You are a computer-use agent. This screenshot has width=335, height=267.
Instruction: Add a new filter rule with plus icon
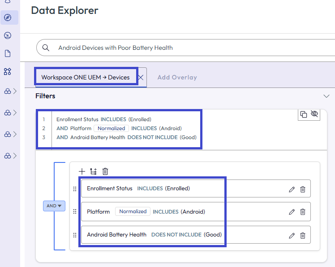tap(82, 171)
